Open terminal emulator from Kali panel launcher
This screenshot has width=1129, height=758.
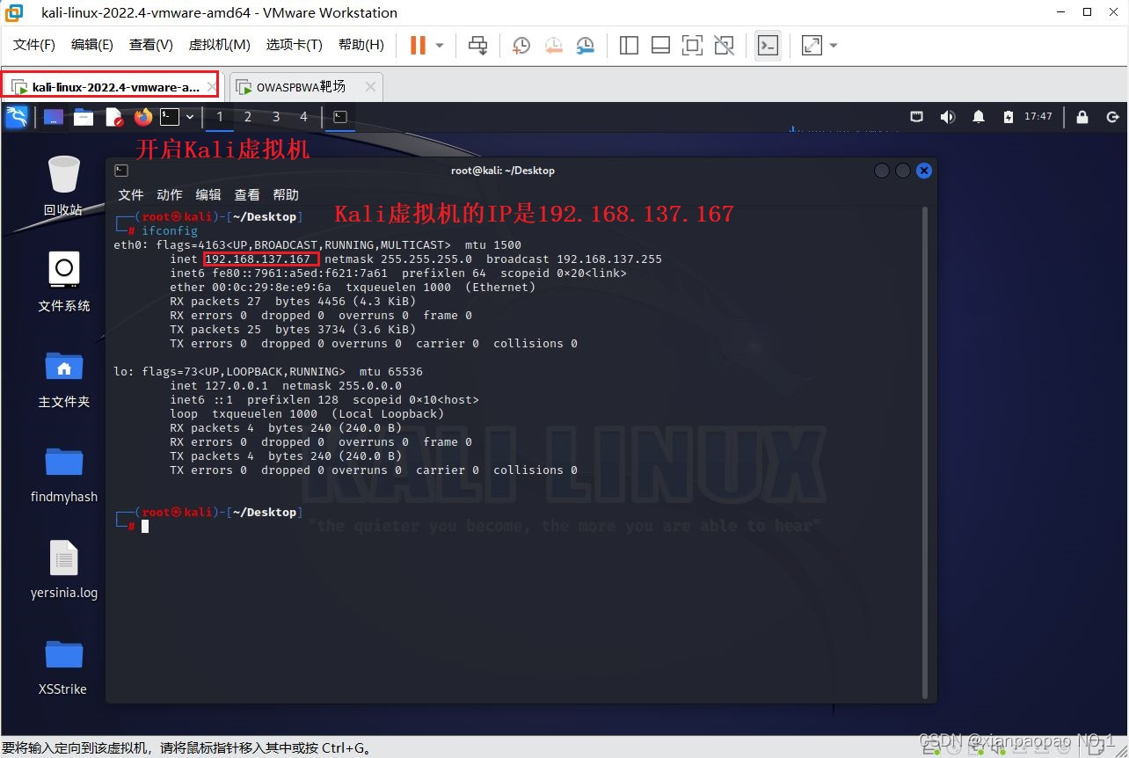tap(170, 117)
